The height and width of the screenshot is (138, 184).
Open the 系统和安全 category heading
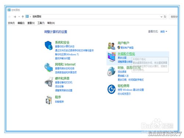[62, 42]
